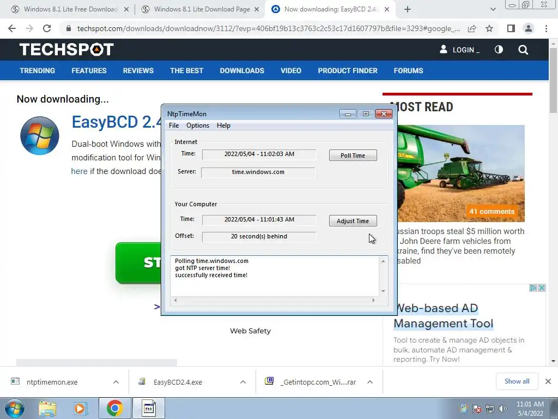Expand ntptimemon.exe download options
Screen dimensions: 558x419
coord(116,382)
